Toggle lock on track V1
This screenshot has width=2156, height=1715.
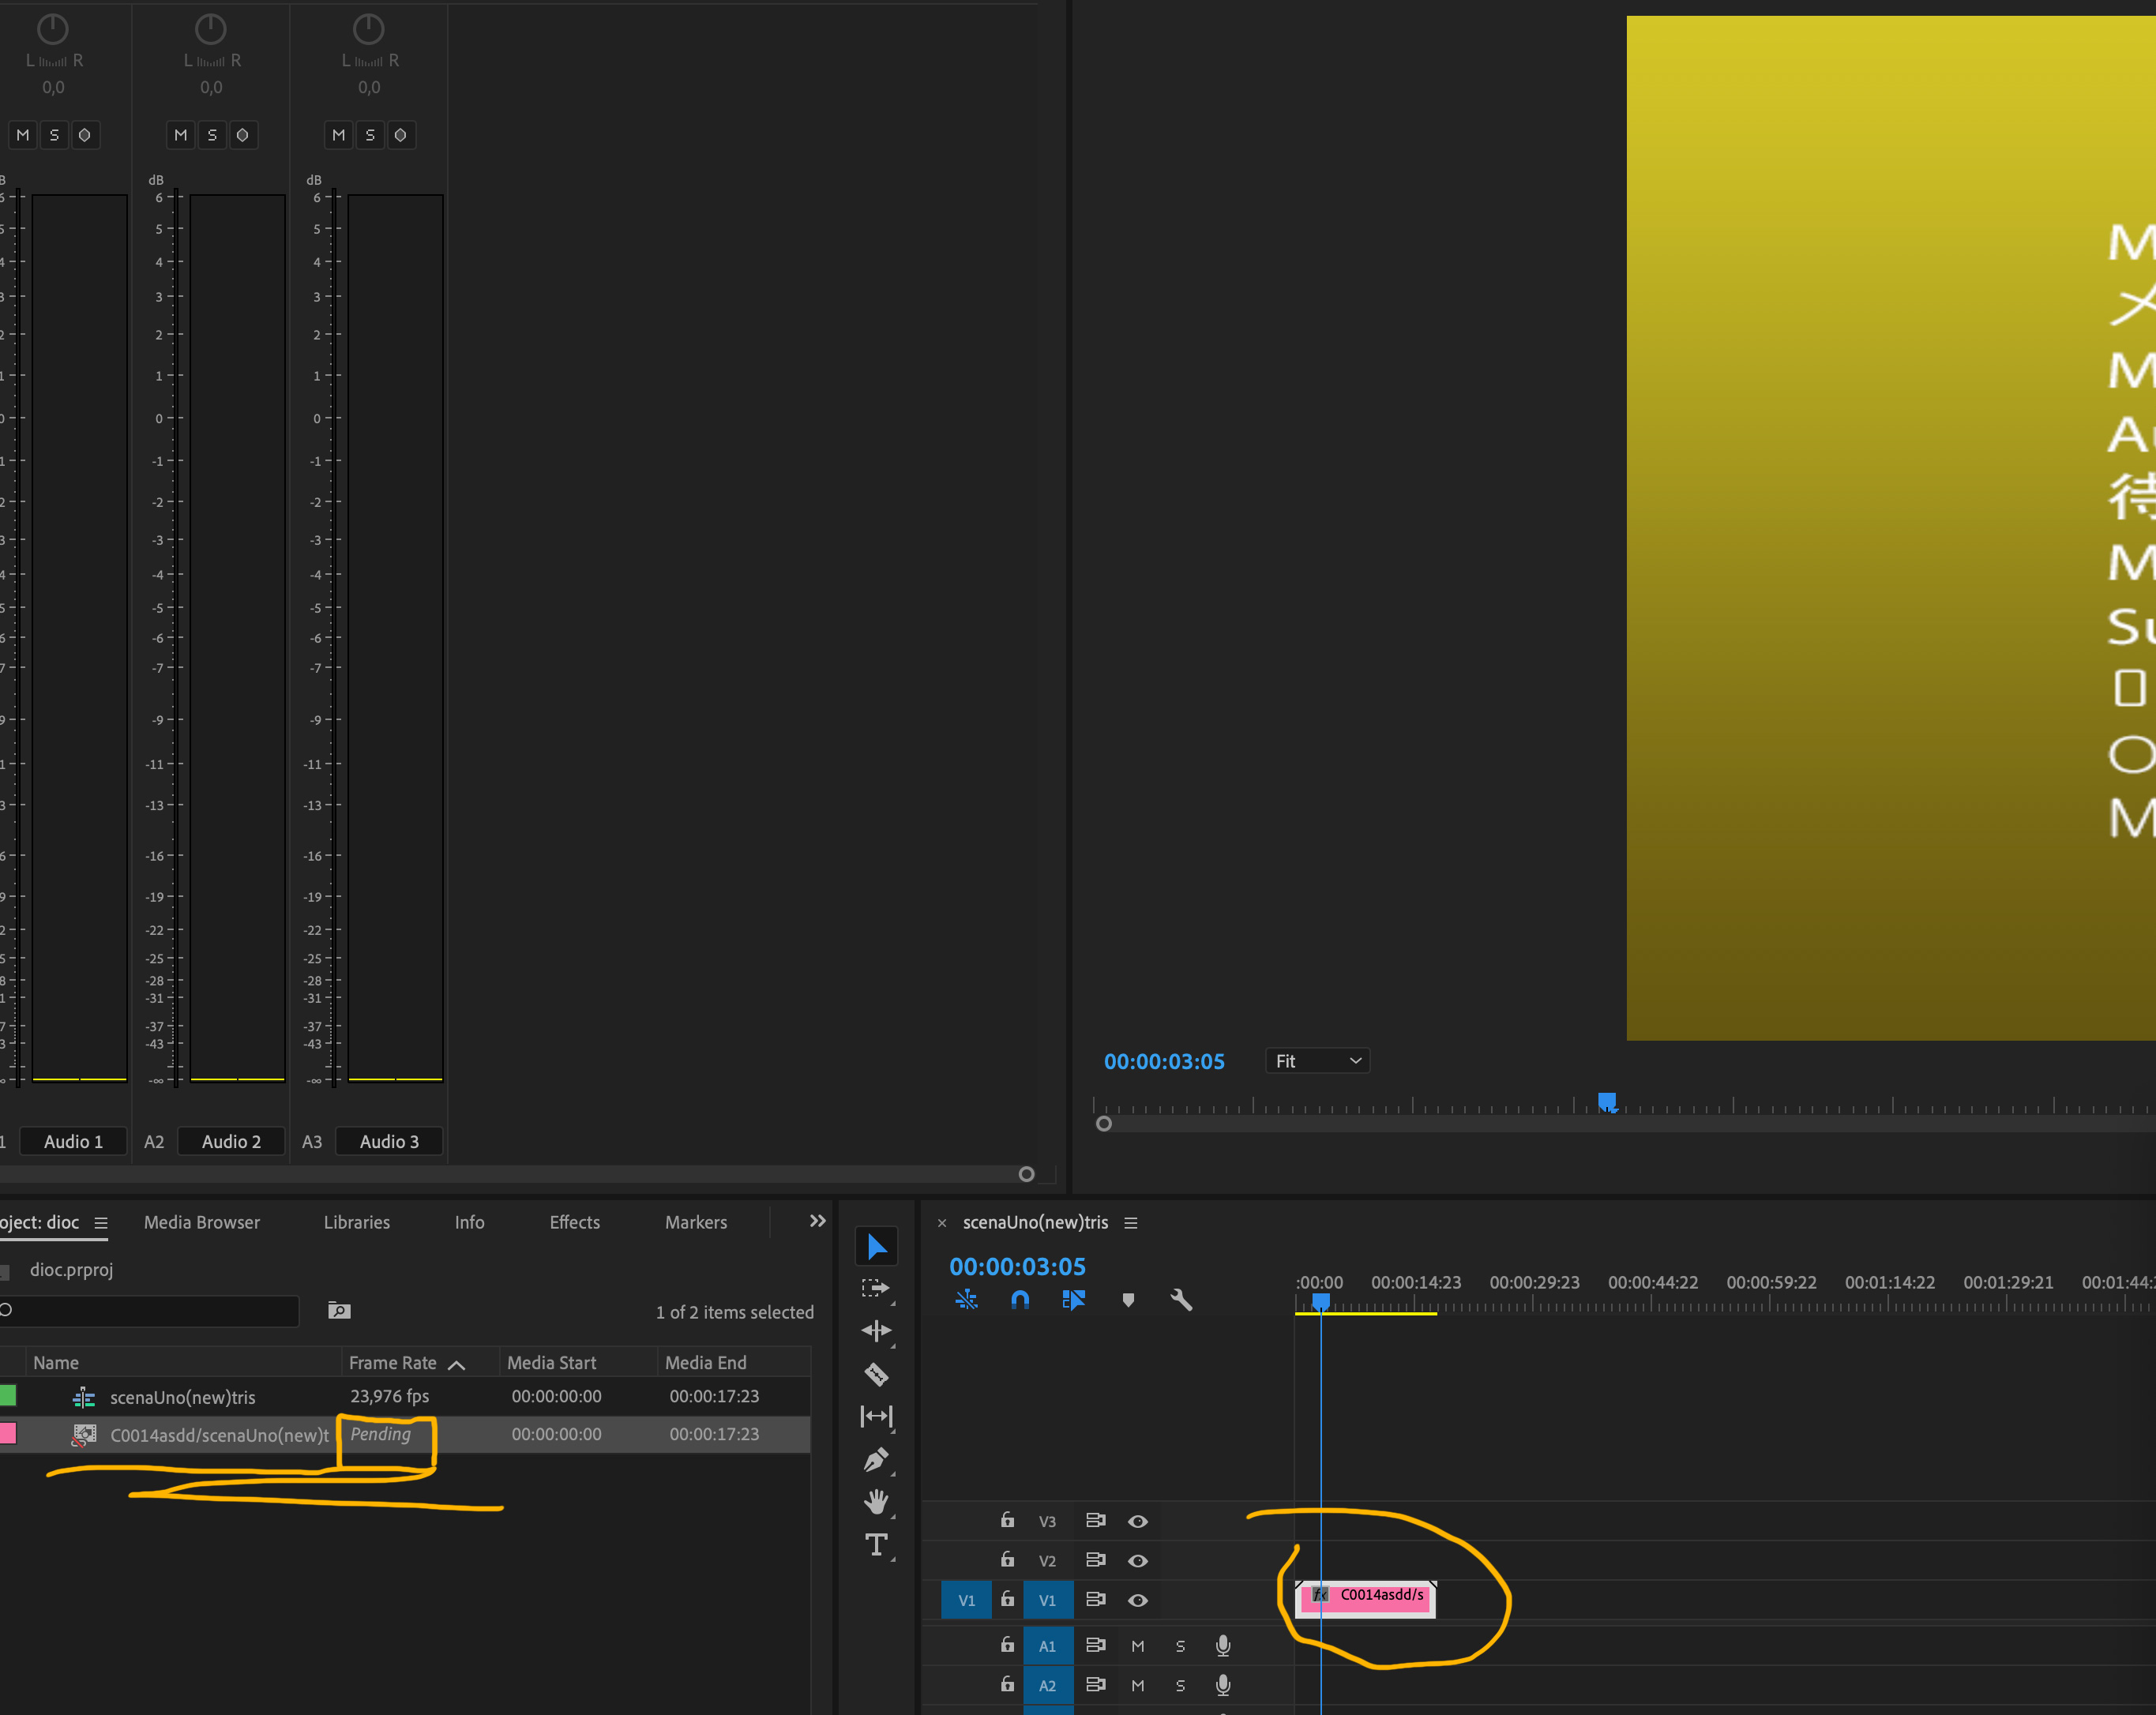tap(1007, 1599)
